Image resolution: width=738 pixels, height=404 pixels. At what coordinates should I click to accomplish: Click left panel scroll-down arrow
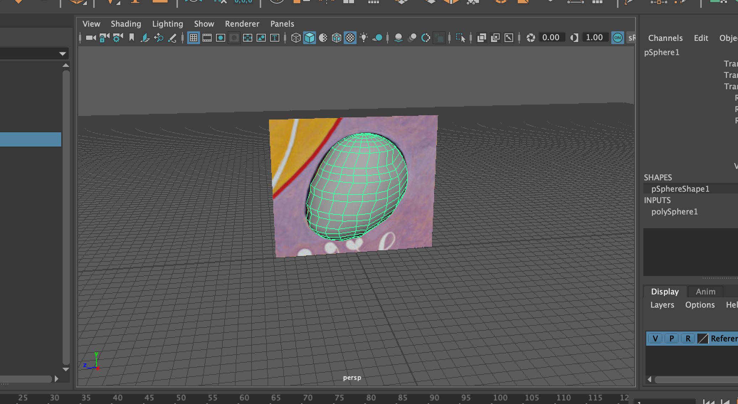point(66,370)
